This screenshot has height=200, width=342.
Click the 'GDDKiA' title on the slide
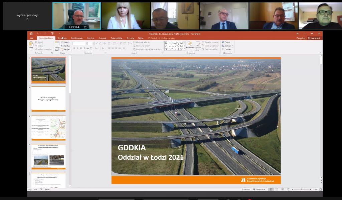pos(132,148)
